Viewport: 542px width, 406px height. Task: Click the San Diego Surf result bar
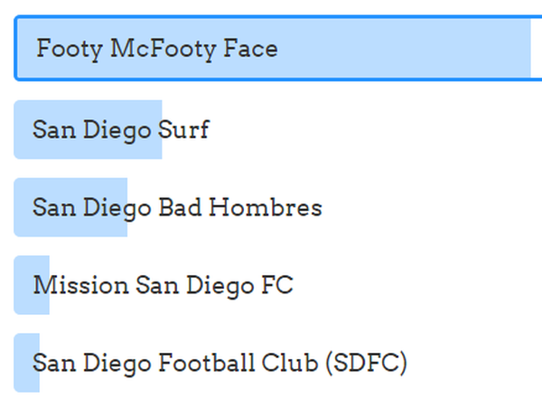(x=89, y=130)
